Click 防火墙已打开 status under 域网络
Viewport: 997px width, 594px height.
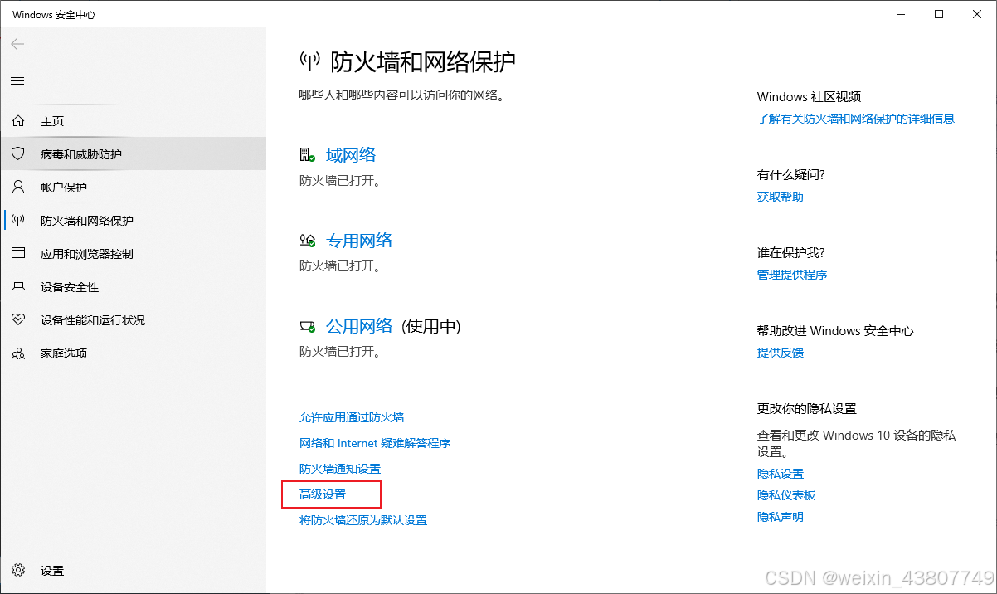point(340,180)
